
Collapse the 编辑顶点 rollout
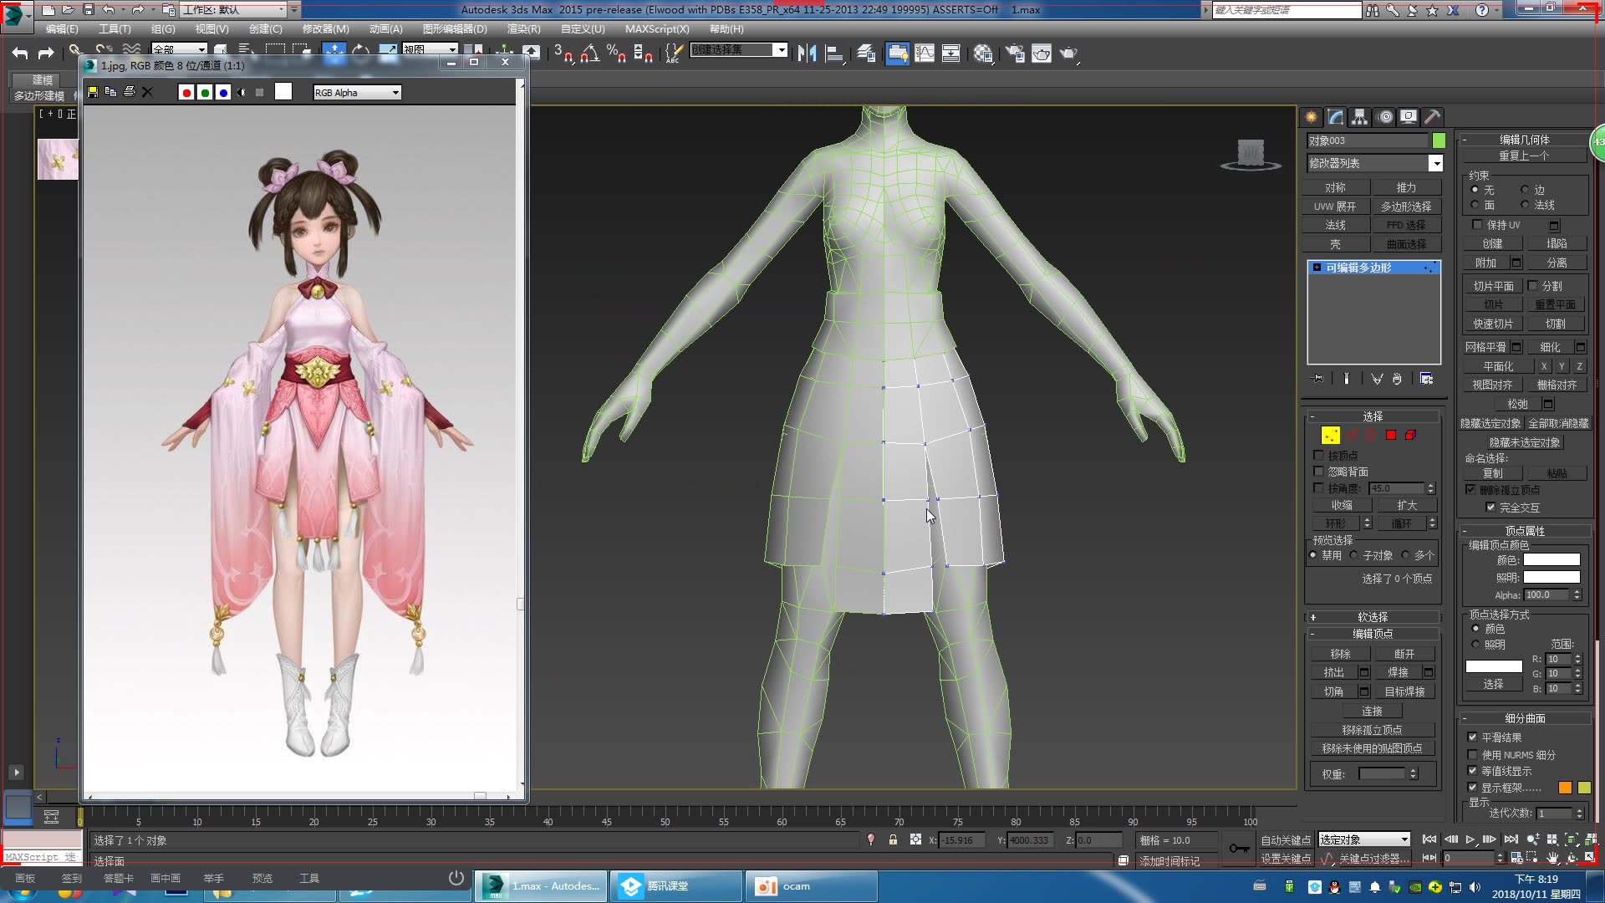pos(1373,633)
